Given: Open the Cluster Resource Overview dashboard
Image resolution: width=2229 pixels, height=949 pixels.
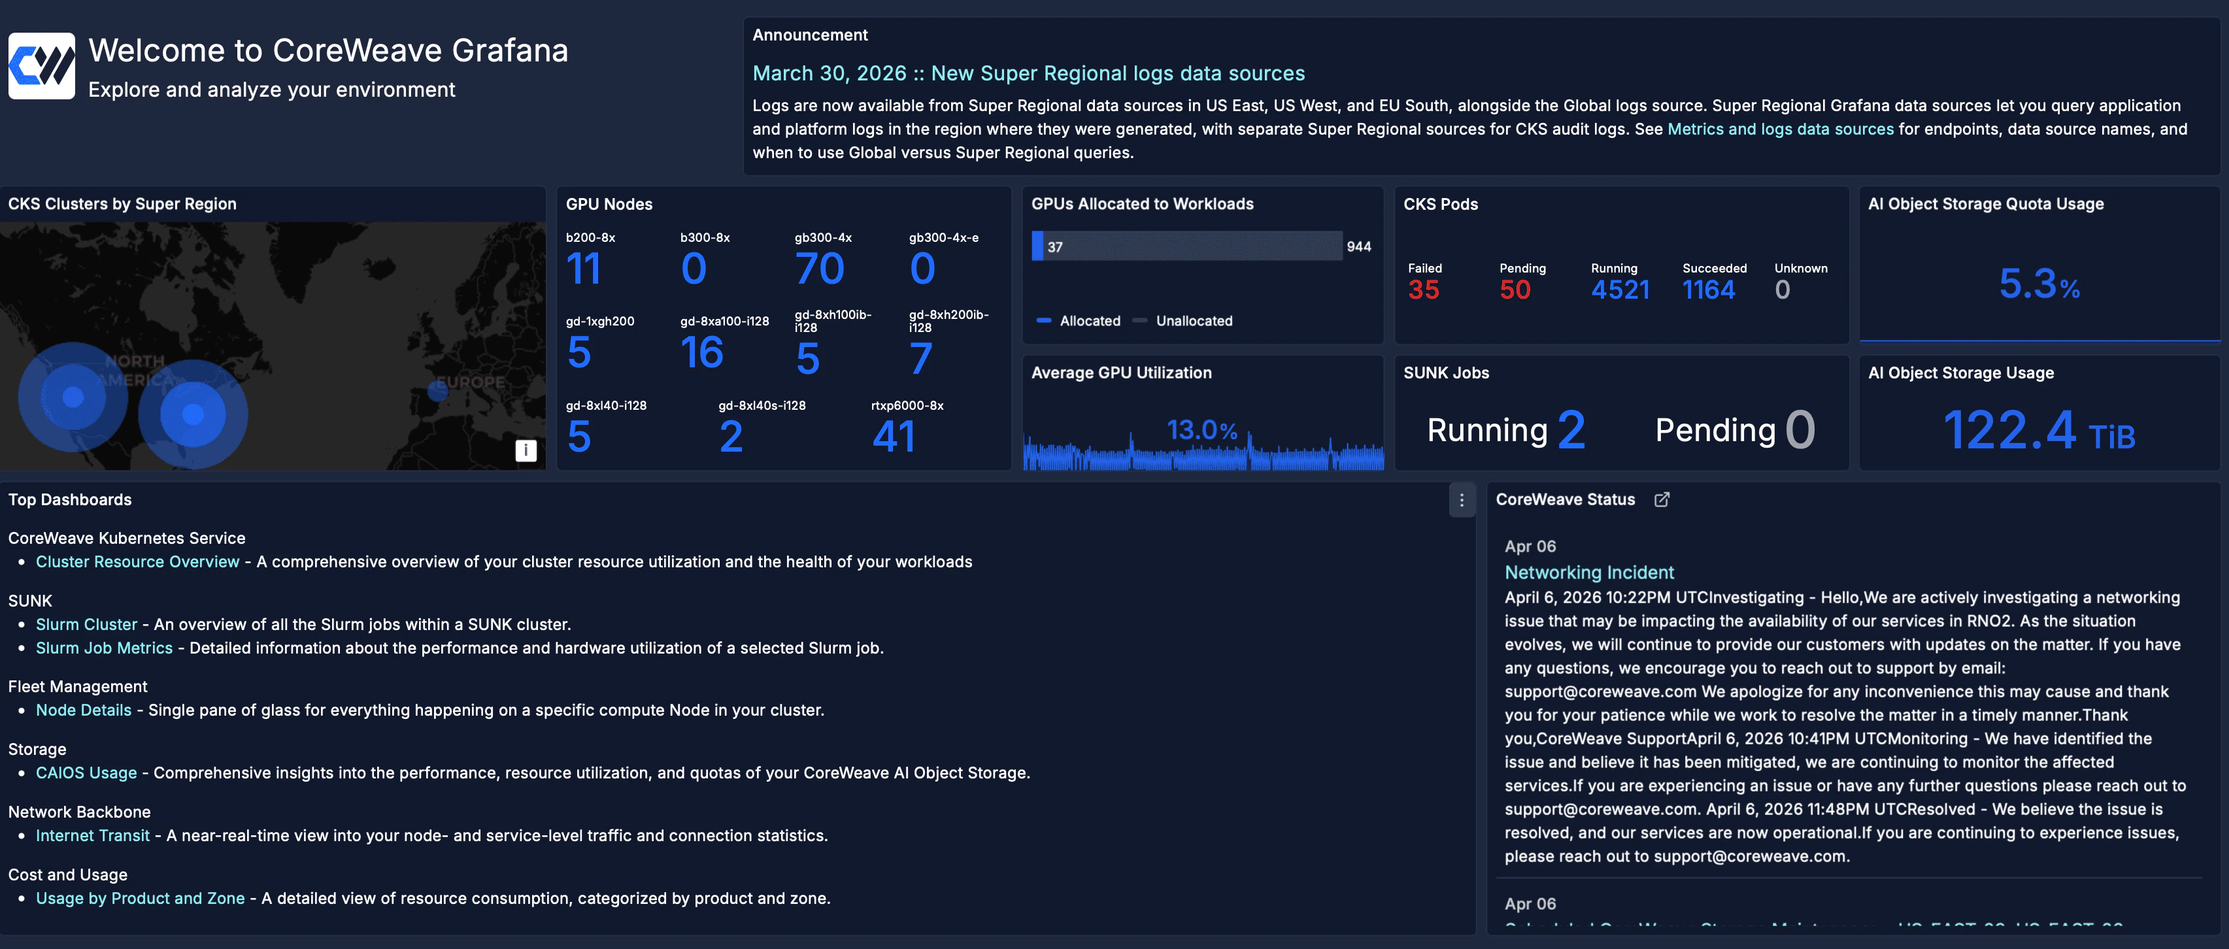Looking at the screenshot, I should pyautogui.click(x=137, y=562).
